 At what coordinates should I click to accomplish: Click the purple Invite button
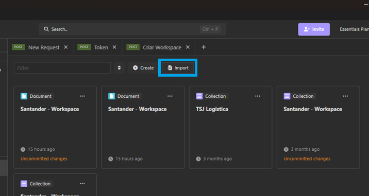coord(314,29)
